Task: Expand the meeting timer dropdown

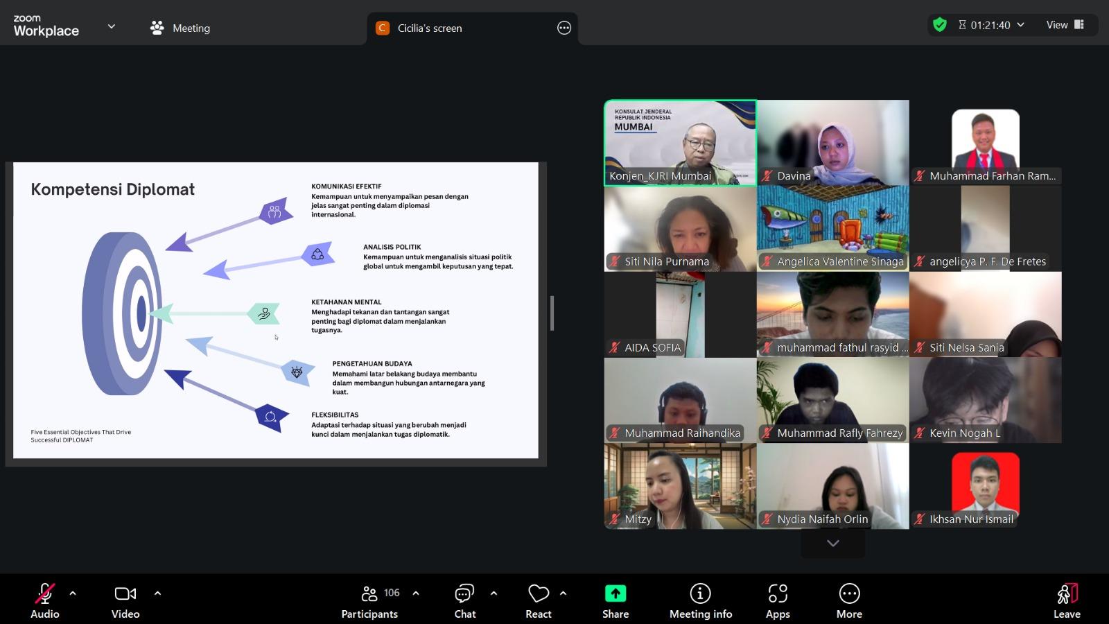Action: pyautogui.click(x=1020, y=25)
